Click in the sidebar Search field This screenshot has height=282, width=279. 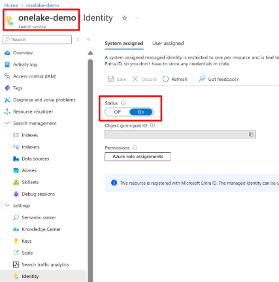pos(37,39)
